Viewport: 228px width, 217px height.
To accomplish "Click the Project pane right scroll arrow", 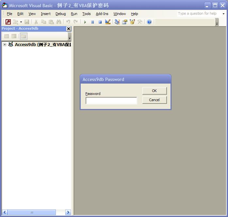I will coord(68,212).
